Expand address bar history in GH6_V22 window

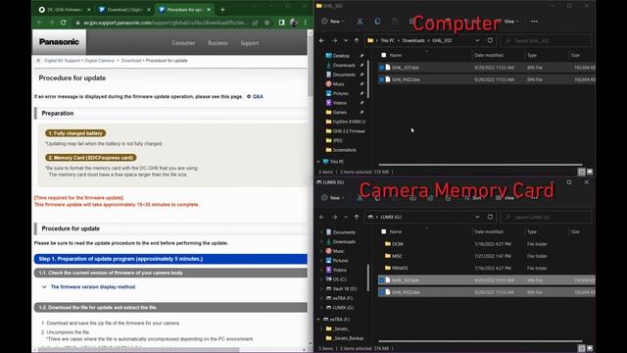tap(477, 40)
